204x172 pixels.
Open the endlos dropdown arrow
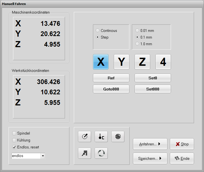click(43, 156)
